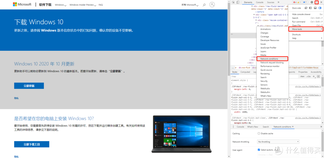The image size is (324, 158).
Task: Click the Styles Filter input field
Action: coord(265,76)
